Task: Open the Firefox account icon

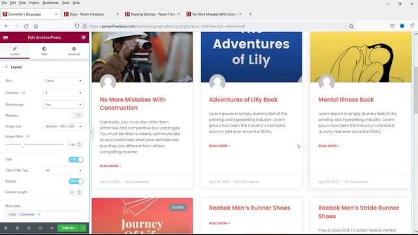Action: tap(402, 26)
